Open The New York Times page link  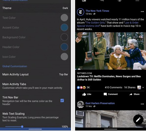coord(97,11)
